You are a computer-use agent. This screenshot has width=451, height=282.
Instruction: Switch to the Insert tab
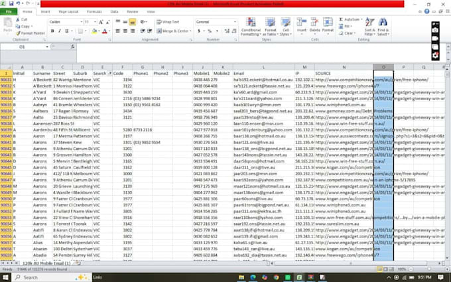point(46,11)
